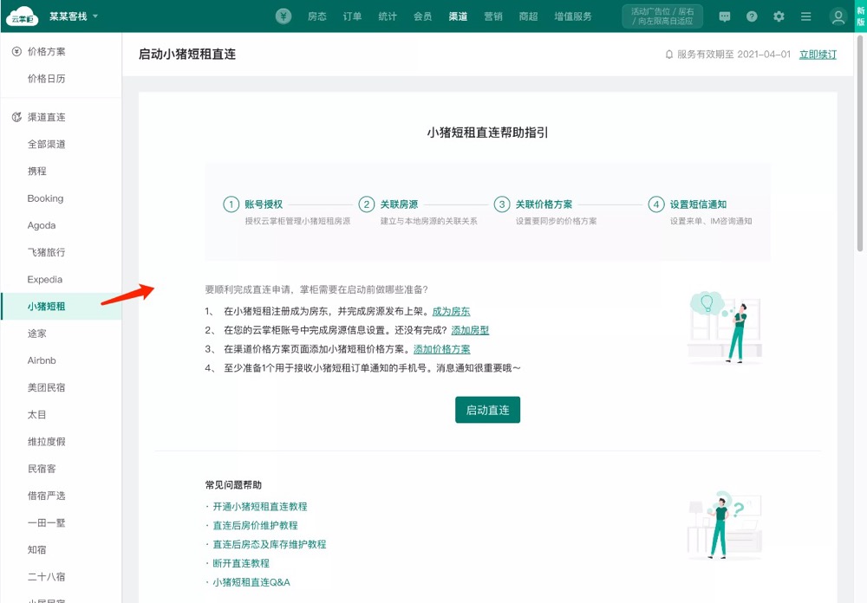Select Airbnb in the channel sidebar
867x603 pixels.
[42, 360]
